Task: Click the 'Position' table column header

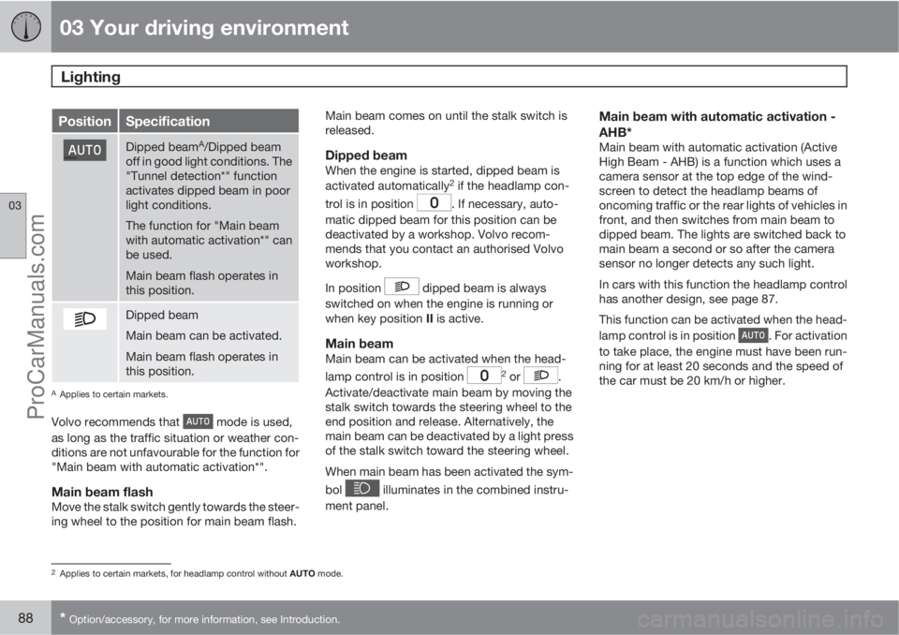Action: (x=84, y=121)
